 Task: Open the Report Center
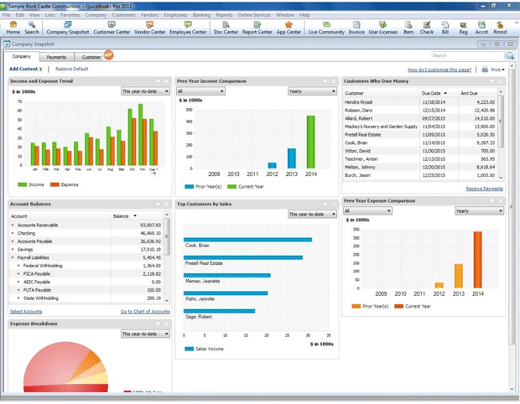click(x=257, y=28)
